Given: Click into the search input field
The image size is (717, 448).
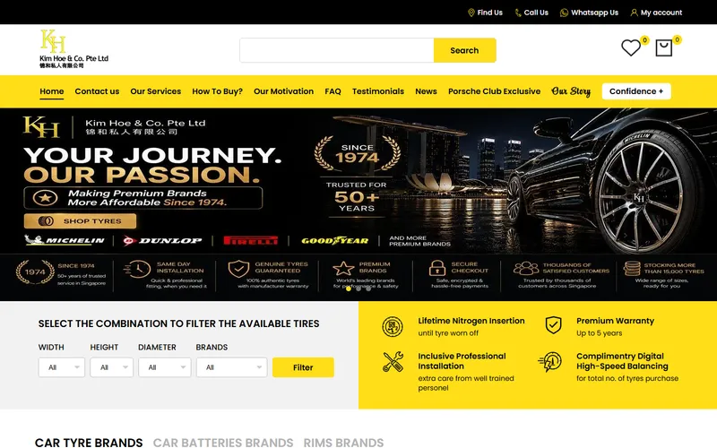Looking at the screenshot, I should tap(337, 50).
